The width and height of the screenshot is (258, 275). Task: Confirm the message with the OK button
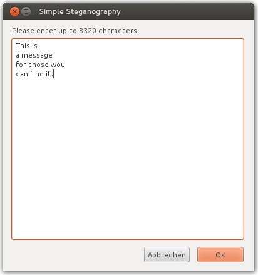click(220, 255)
